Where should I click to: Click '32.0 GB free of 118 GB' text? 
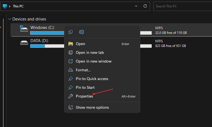[171, 33]
